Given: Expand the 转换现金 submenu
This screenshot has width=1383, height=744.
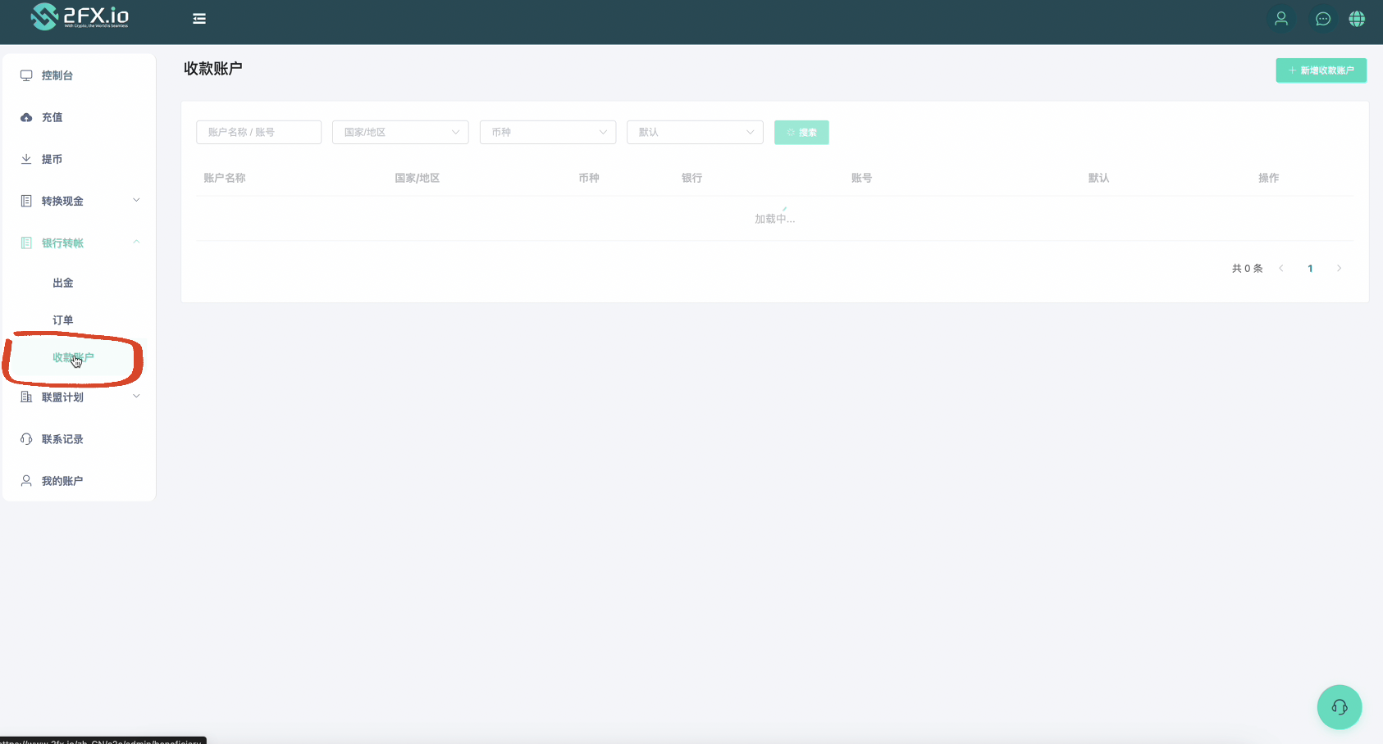Looking at the screenshot, I should [79, 201].
